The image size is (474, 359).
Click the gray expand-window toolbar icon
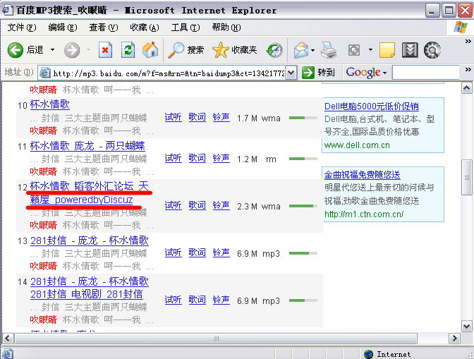(x=354, y=50)
